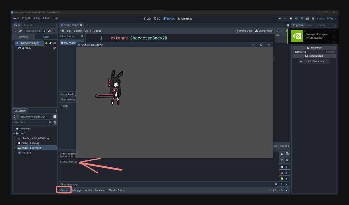349x205 pixels.
Task: Switch scene tree to Local view
Action: click(46, 37)
